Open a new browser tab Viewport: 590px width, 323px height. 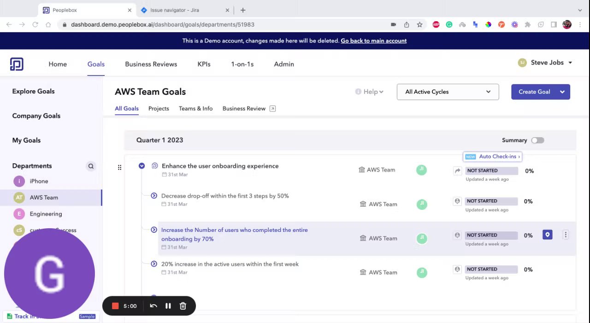243,10
